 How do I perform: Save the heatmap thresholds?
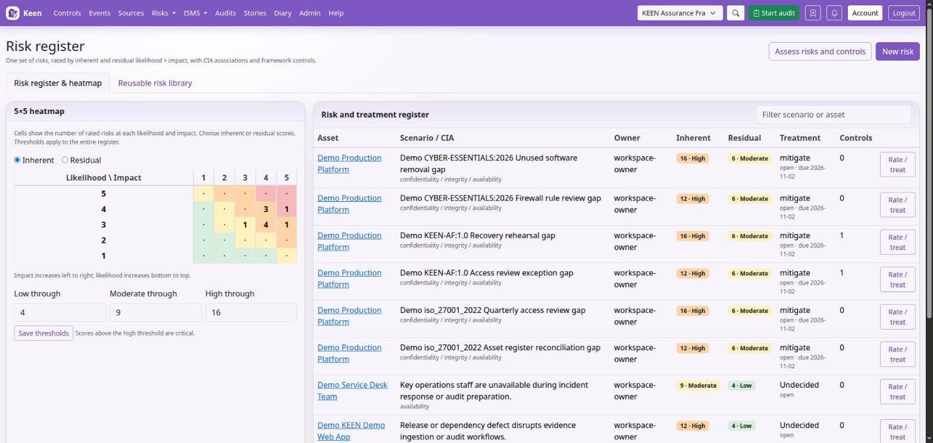point(43,333)
